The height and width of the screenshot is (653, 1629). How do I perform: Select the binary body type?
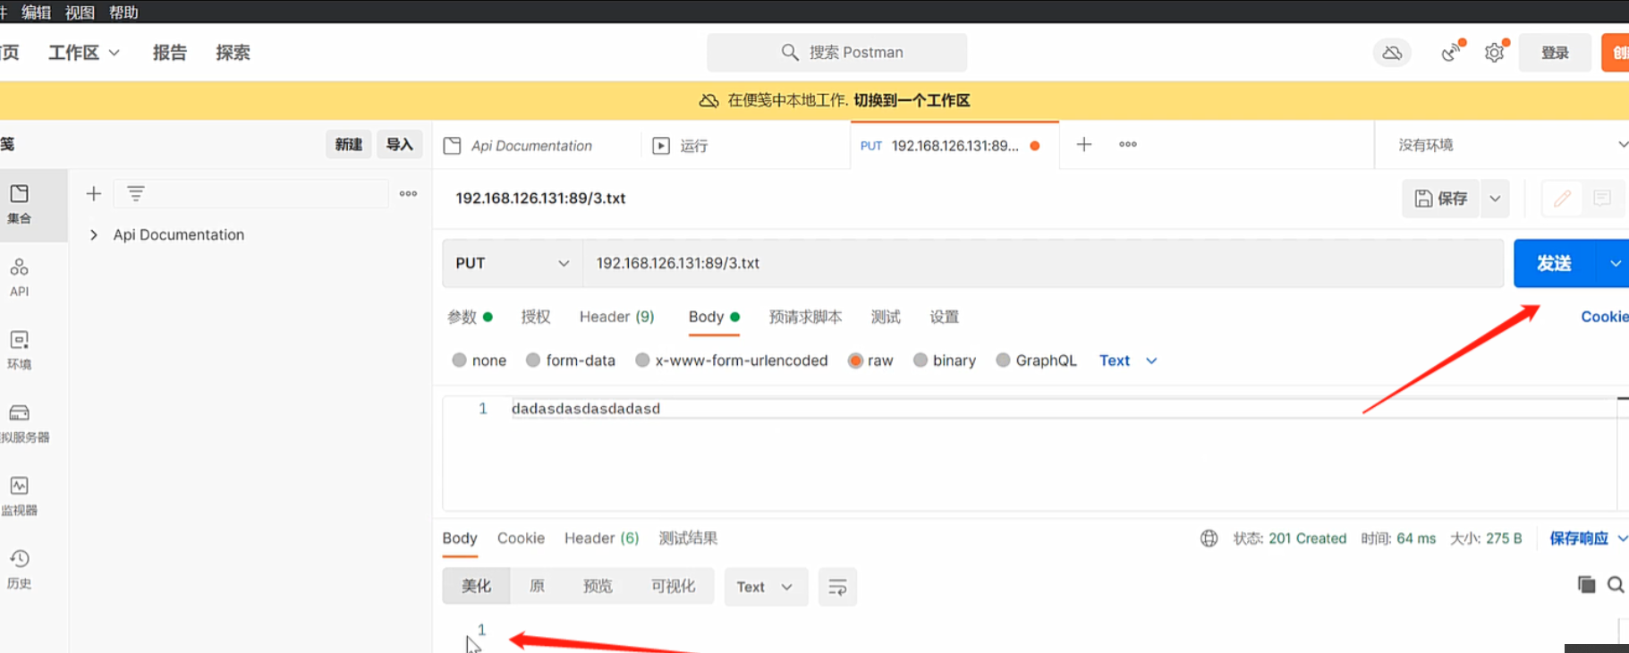click(x=944, y=360)
